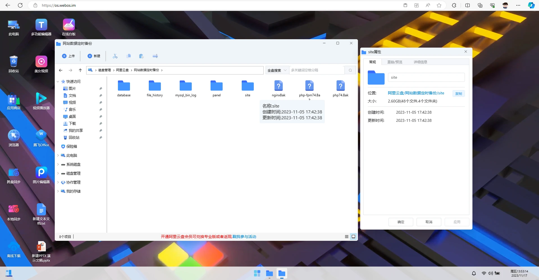Expand the 系统磁盘 tree node

(x=58, y=164)
